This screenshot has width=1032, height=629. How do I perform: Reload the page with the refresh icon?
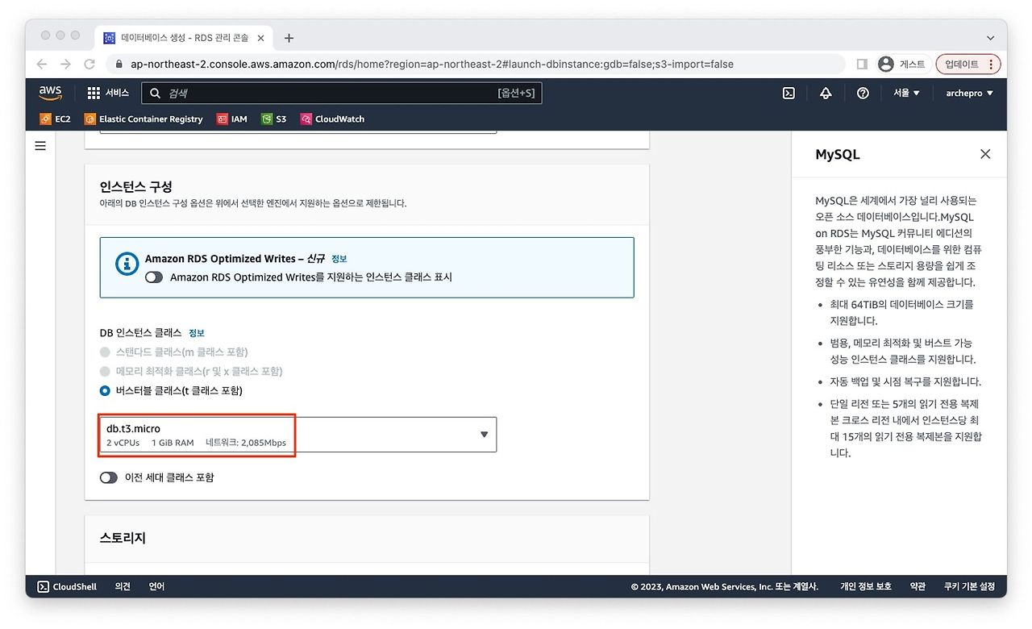(89, 65)
